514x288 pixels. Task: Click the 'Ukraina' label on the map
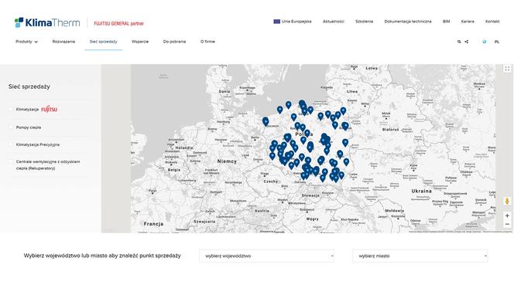pyautogui.click(x=422, y=191)
